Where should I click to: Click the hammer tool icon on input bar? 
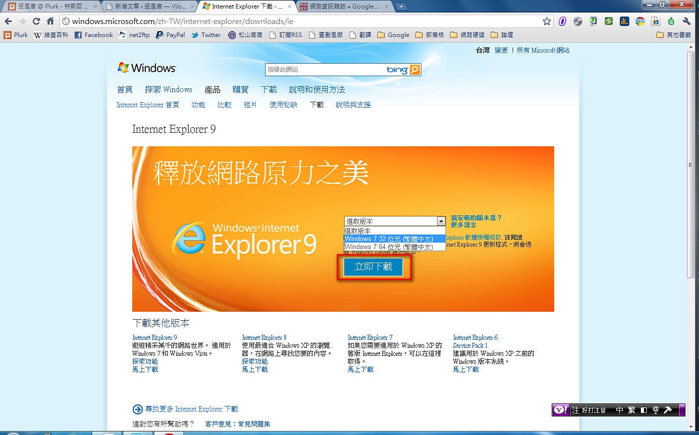(667, 410)
